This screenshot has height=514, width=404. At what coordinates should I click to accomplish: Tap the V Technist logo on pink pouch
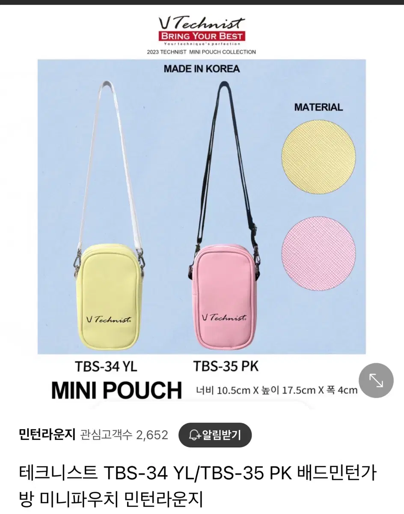click(x=224, y=317)
